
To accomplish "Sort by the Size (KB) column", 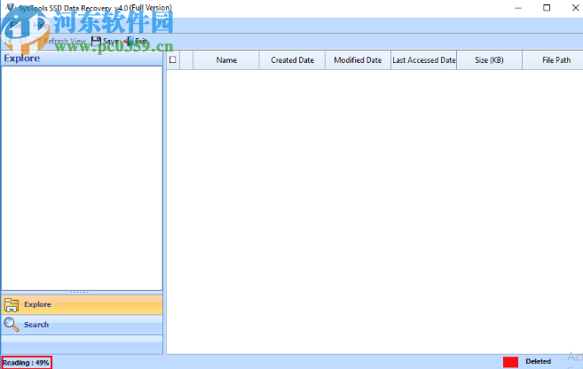I will (x=489, y=59).
